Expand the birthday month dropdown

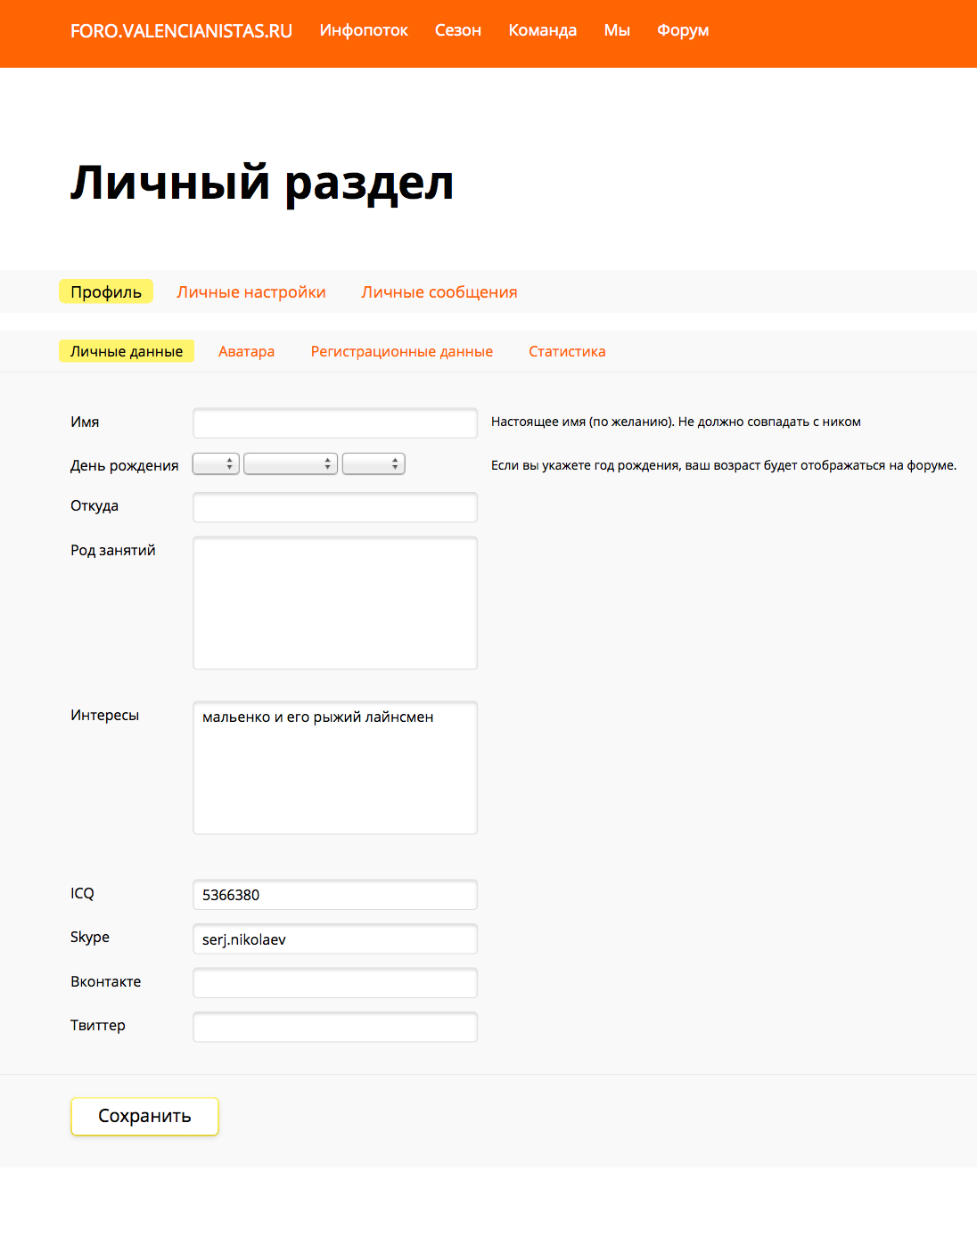[291, 463]
